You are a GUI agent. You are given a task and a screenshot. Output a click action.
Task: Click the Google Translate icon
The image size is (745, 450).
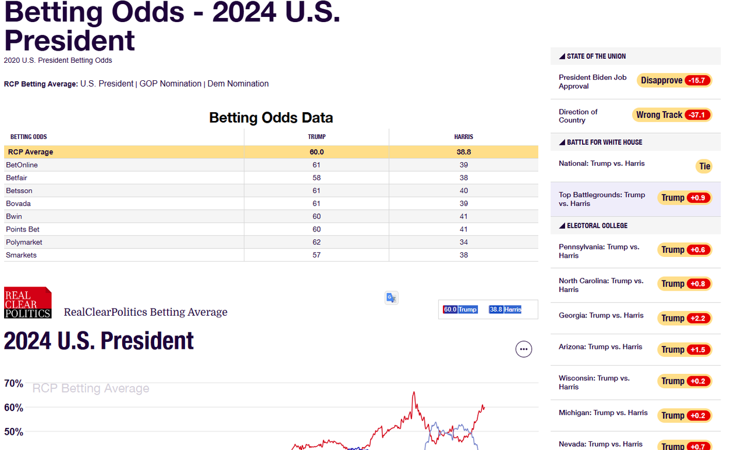tap(391, 298)
